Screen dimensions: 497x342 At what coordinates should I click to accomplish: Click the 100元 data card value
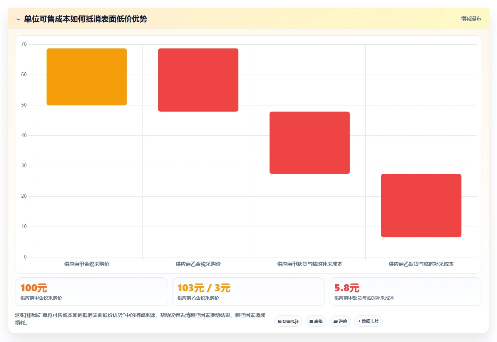point(34,288)
